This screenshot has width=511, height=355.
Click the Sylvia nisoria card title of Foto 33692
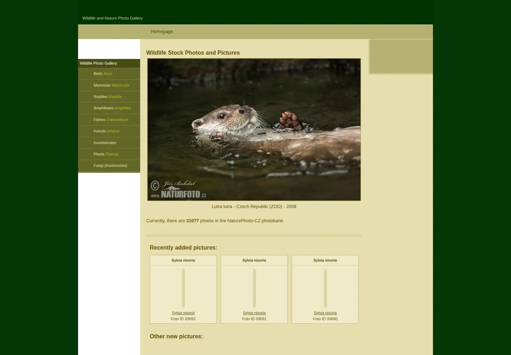coord(183,260)
